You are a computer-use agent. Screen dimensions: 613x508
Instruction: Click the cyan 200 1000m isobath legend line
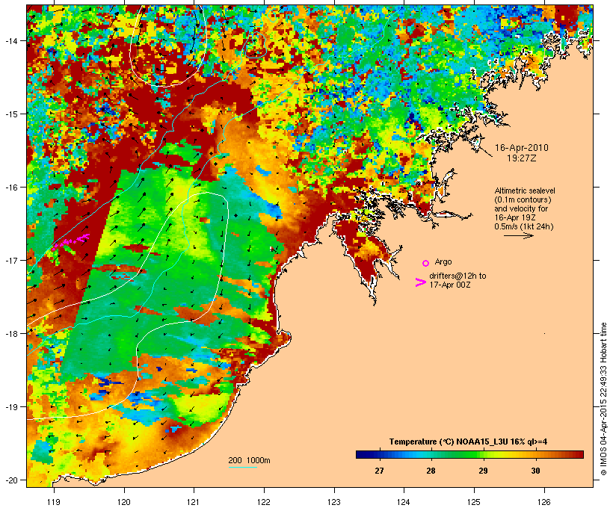click(243, 467)
